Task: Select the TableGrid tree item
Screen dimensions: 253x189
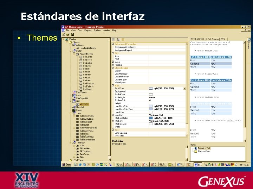Action: 84,125
